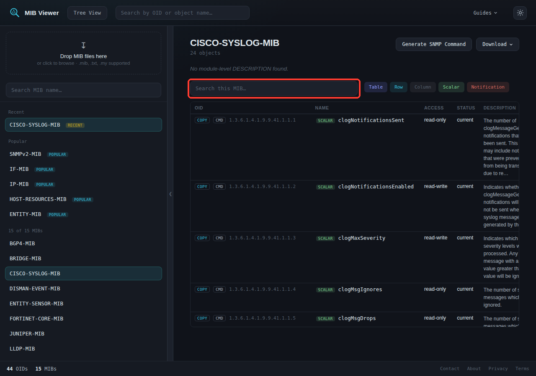Click the ACCESS column header

(x=434, y=108)
